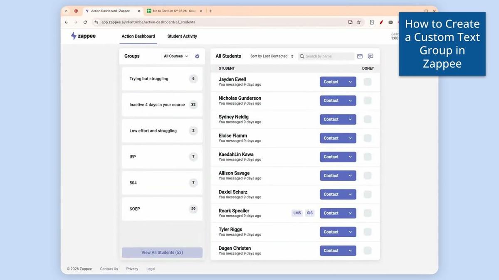Click the LMS badge on Roark Spealler's row
Screen dimensions: 499x280
point(297,213)
